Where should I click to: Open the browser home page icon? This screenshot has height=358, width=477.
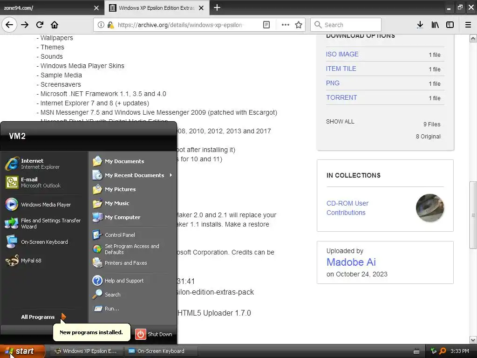pyautogui.click(x=55, y=25)
